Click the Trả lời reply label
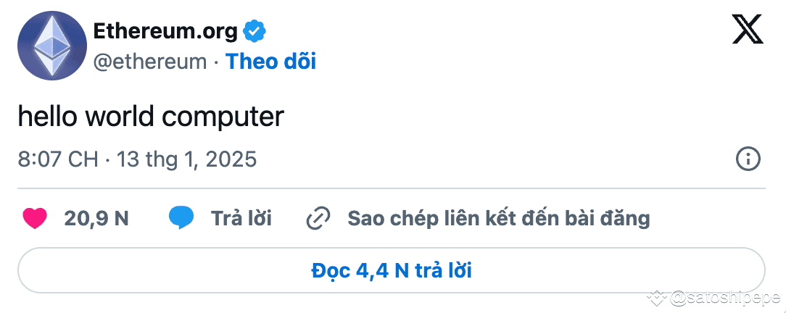Viewport: 786px width, 313px height. coord(241,218)
